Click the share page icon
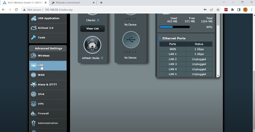This screenshot has width=255, height=132. coord(211,10)
